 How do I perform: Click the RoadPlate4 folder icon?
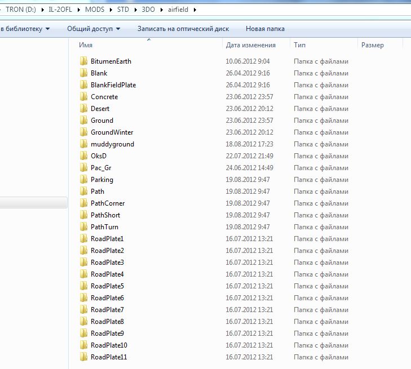(83, 274)
